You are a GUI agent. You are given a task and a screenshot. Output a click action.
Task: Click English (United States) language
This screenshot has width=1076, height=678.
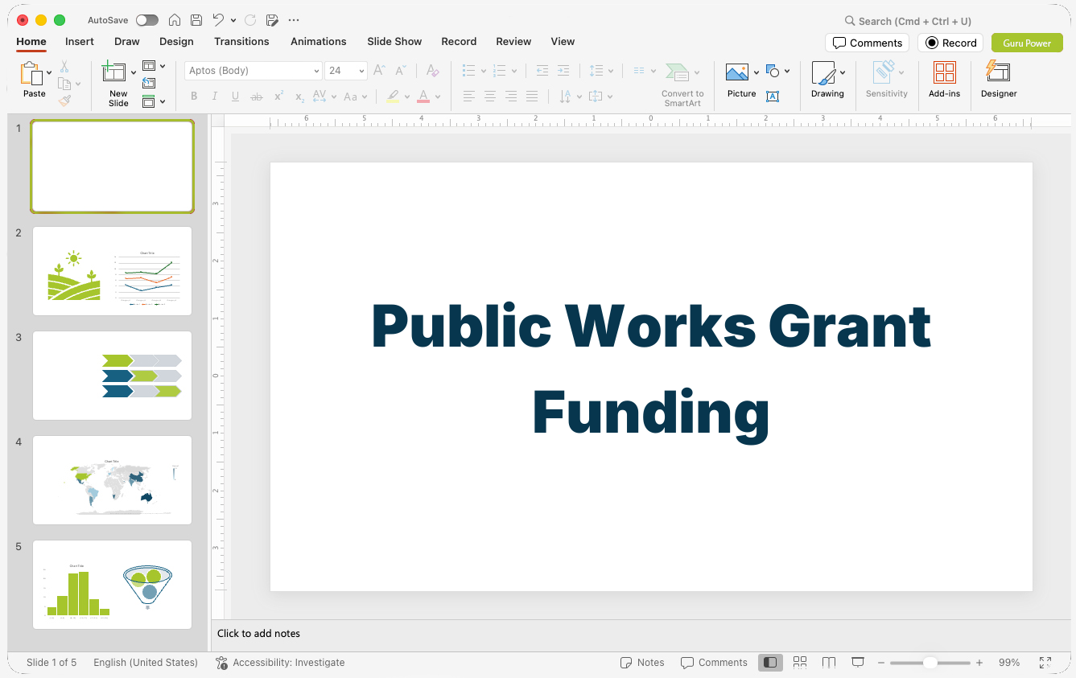click(x=146, y=663)
